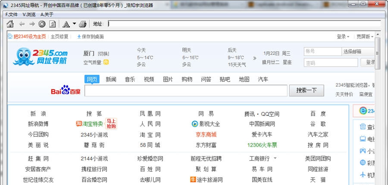Click the lottery ball sidebar icon
Screen dimensions: 388x185
pyautogui.click(x=363, y=163)
